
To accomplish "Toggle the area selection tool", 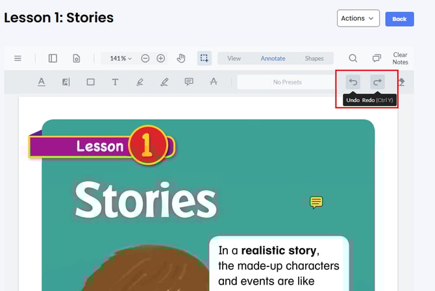I will pos(204,58).
